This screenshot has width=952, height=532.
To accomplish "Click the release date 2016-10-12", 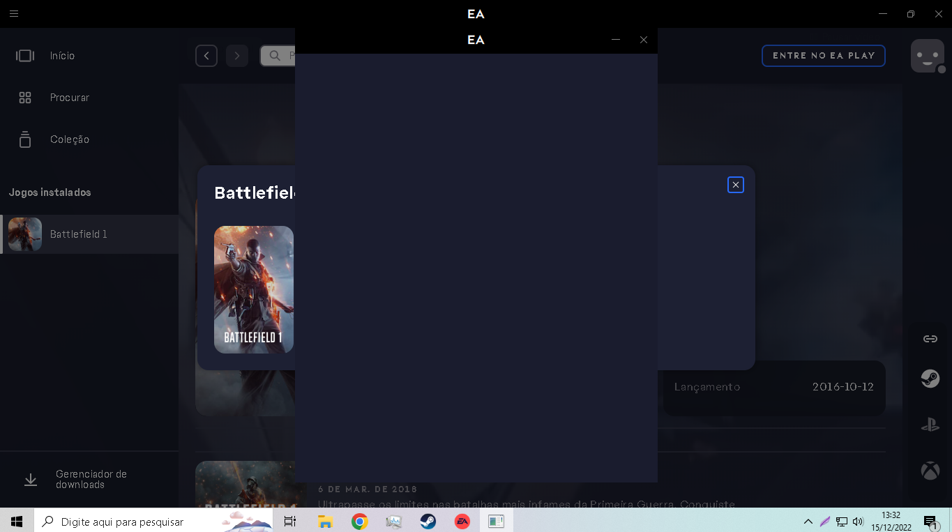I will pyautogui.click(x=843, y=387).
